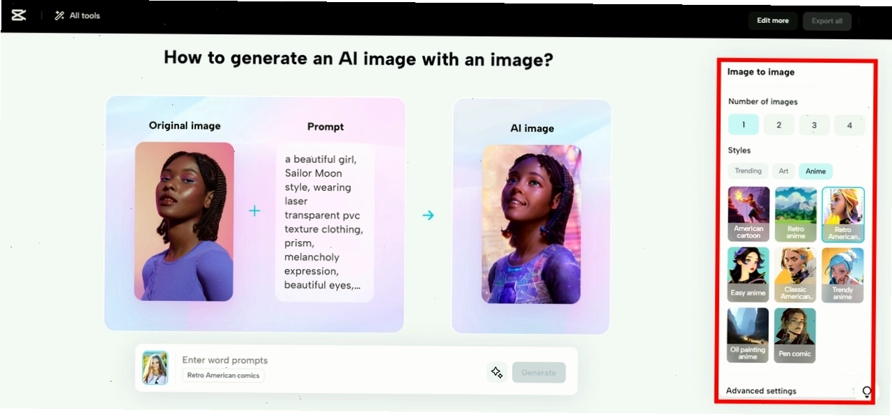Set number of images to 2

point(779,125)
